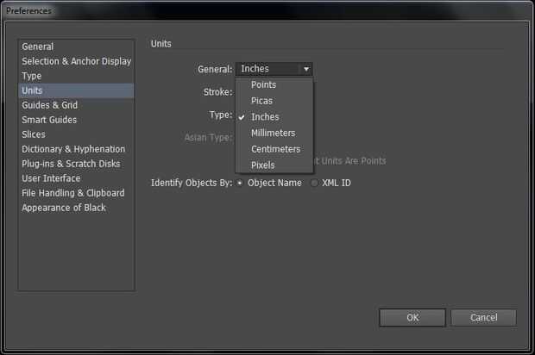Select the Units category in list
Image resolution: width=535 pixels, height=355 pixels.
(77, 90)
